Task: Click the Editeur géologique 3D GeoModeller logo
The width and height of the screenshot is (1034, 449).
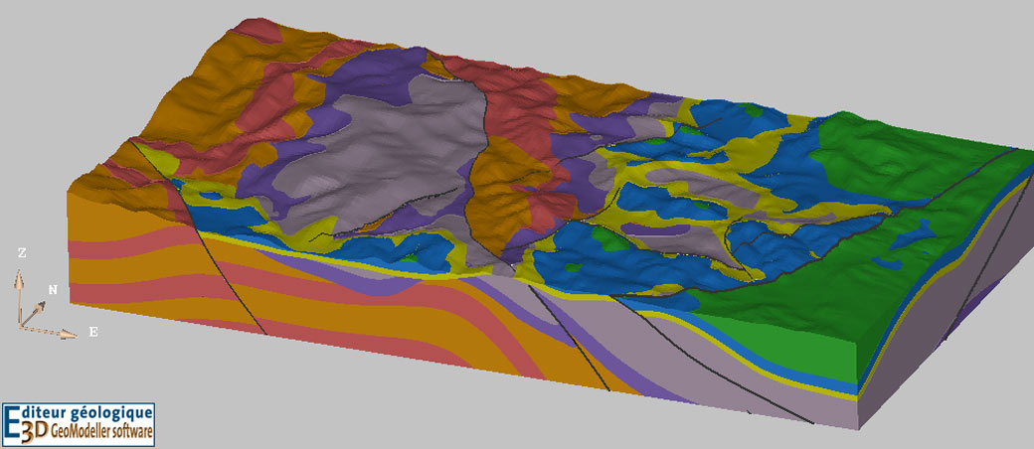Action: click(x=79, y=424)
